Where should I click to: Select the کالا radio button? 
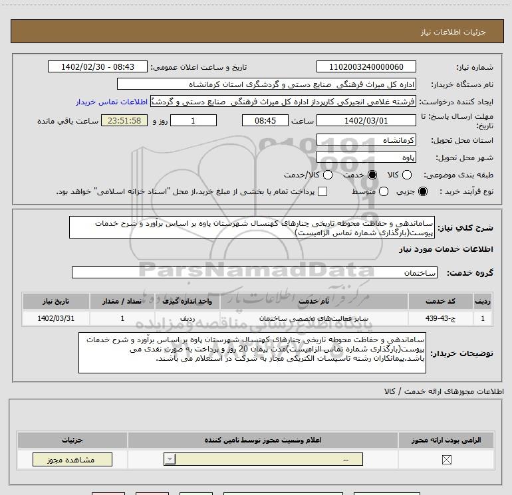pyautogui.click(x=406, y=175)
